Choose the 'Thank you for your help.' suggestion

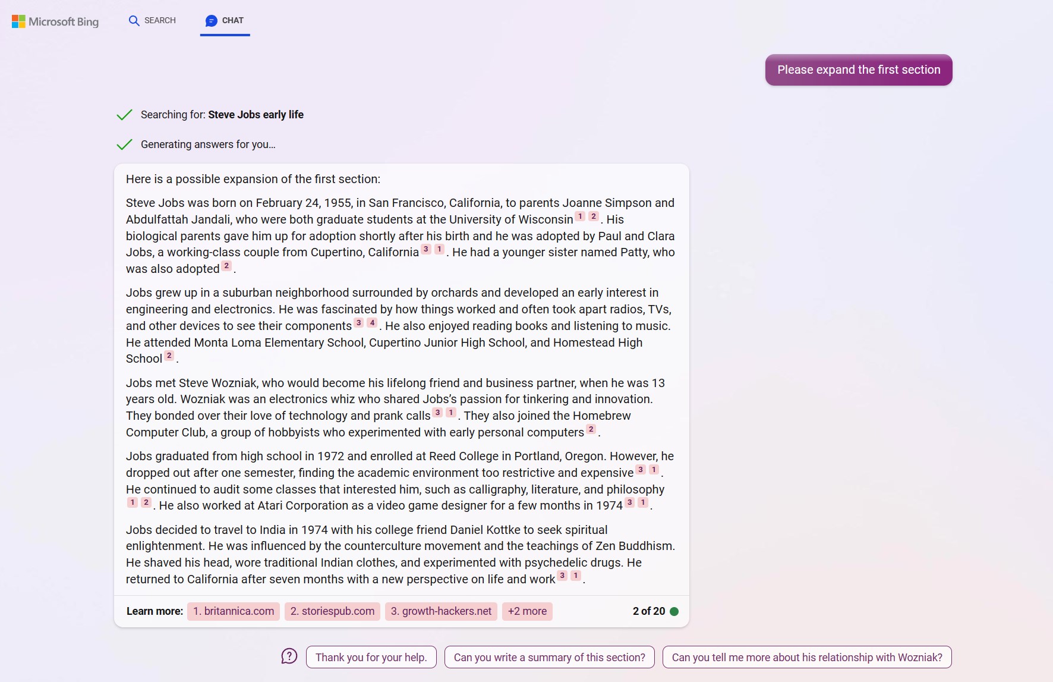tap(371, 657)
